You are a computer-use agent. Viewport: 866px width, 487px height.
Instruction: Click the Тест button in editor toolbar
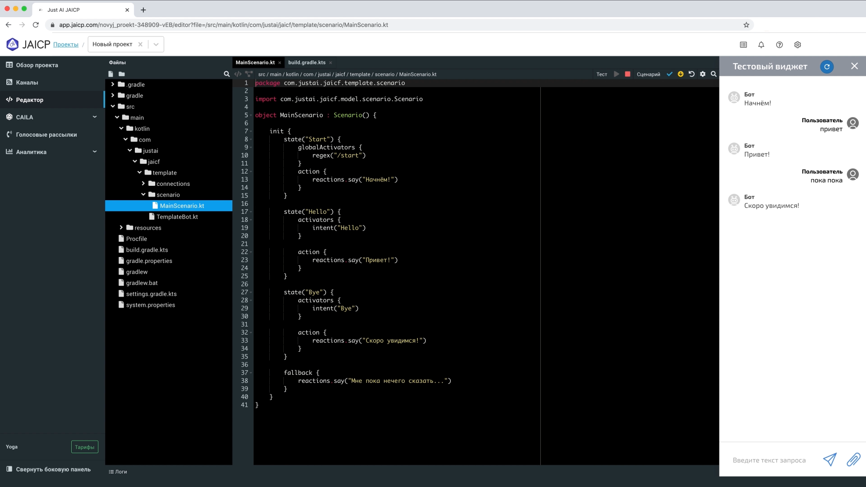pyautogui.click(x=602, y=74)
